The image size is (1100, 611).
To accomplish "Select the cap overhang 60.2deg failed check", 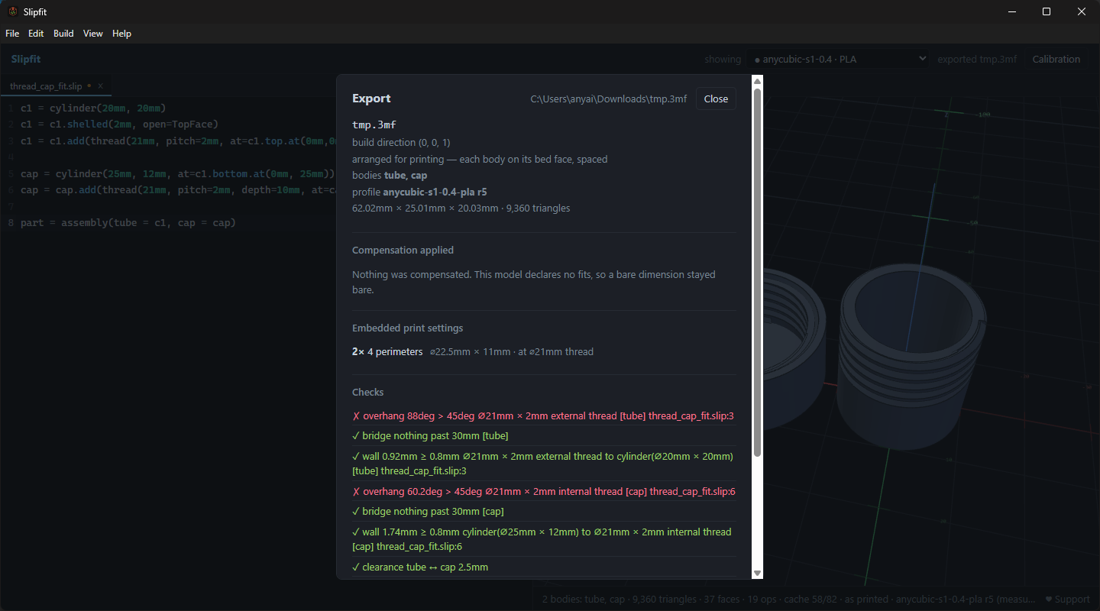I will pyautogui.click(x=544, y=491).
